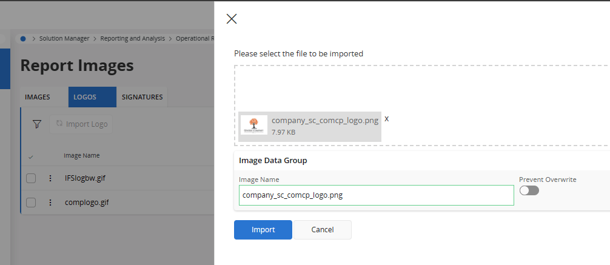This screenshot has height=265, width=610.
Task: Click into the Image Name text field
Action: tap(376, 195)
